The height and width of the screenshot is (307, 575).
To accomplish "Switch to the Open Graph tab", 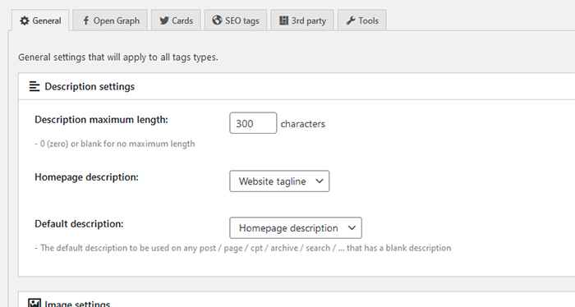I will coord(110,21).
